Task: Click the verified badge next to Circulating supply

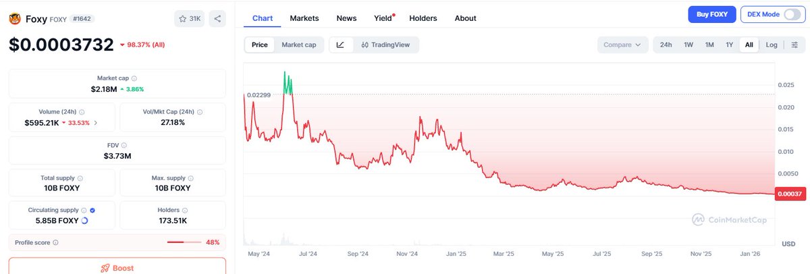Action: (x=92, y=210)
